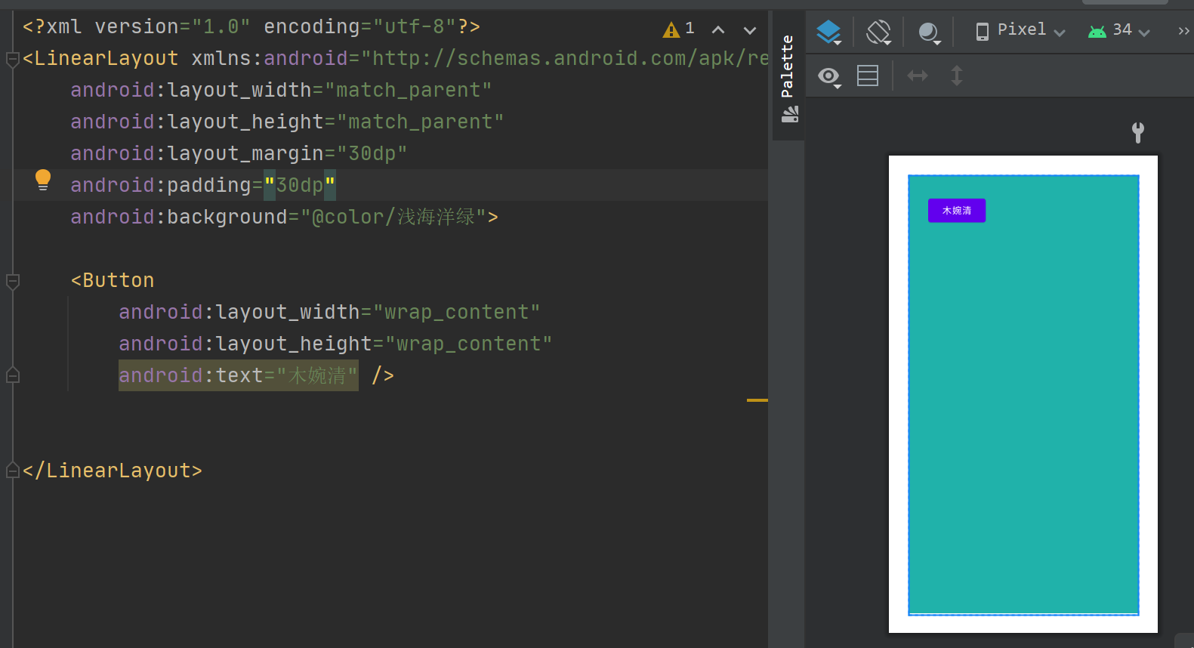This screenshot has height=648, width=1194.
Task: Show more toolbar options chevron
Action: coord(1183,31)
